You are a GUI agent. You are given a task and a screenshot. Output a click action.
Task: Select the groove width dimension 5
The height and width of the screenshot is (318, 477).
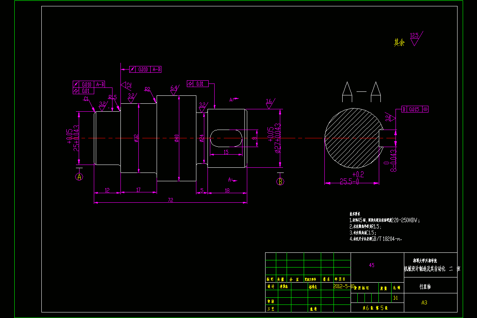[x=202, y=190]
